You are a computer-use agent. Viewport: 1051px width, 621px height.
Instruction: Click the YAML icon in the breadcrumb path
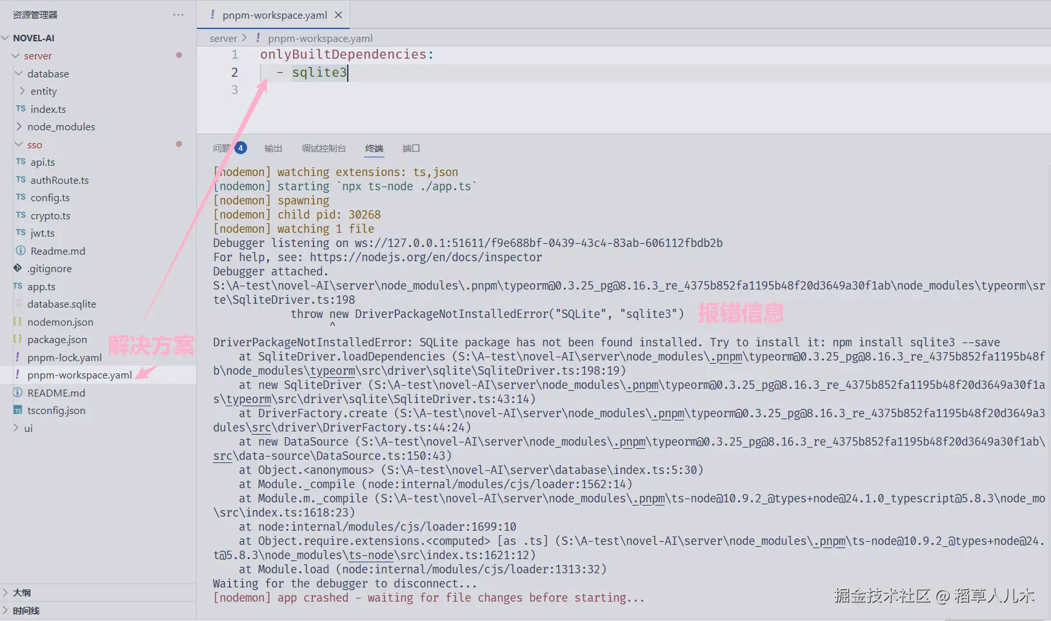click(x=258, y=38)
